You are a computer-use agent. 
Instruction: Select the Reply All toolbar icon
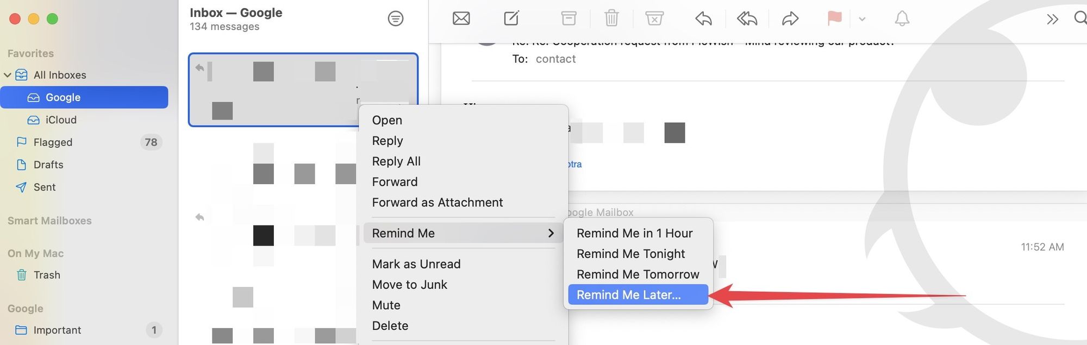(x=746, y=18)
